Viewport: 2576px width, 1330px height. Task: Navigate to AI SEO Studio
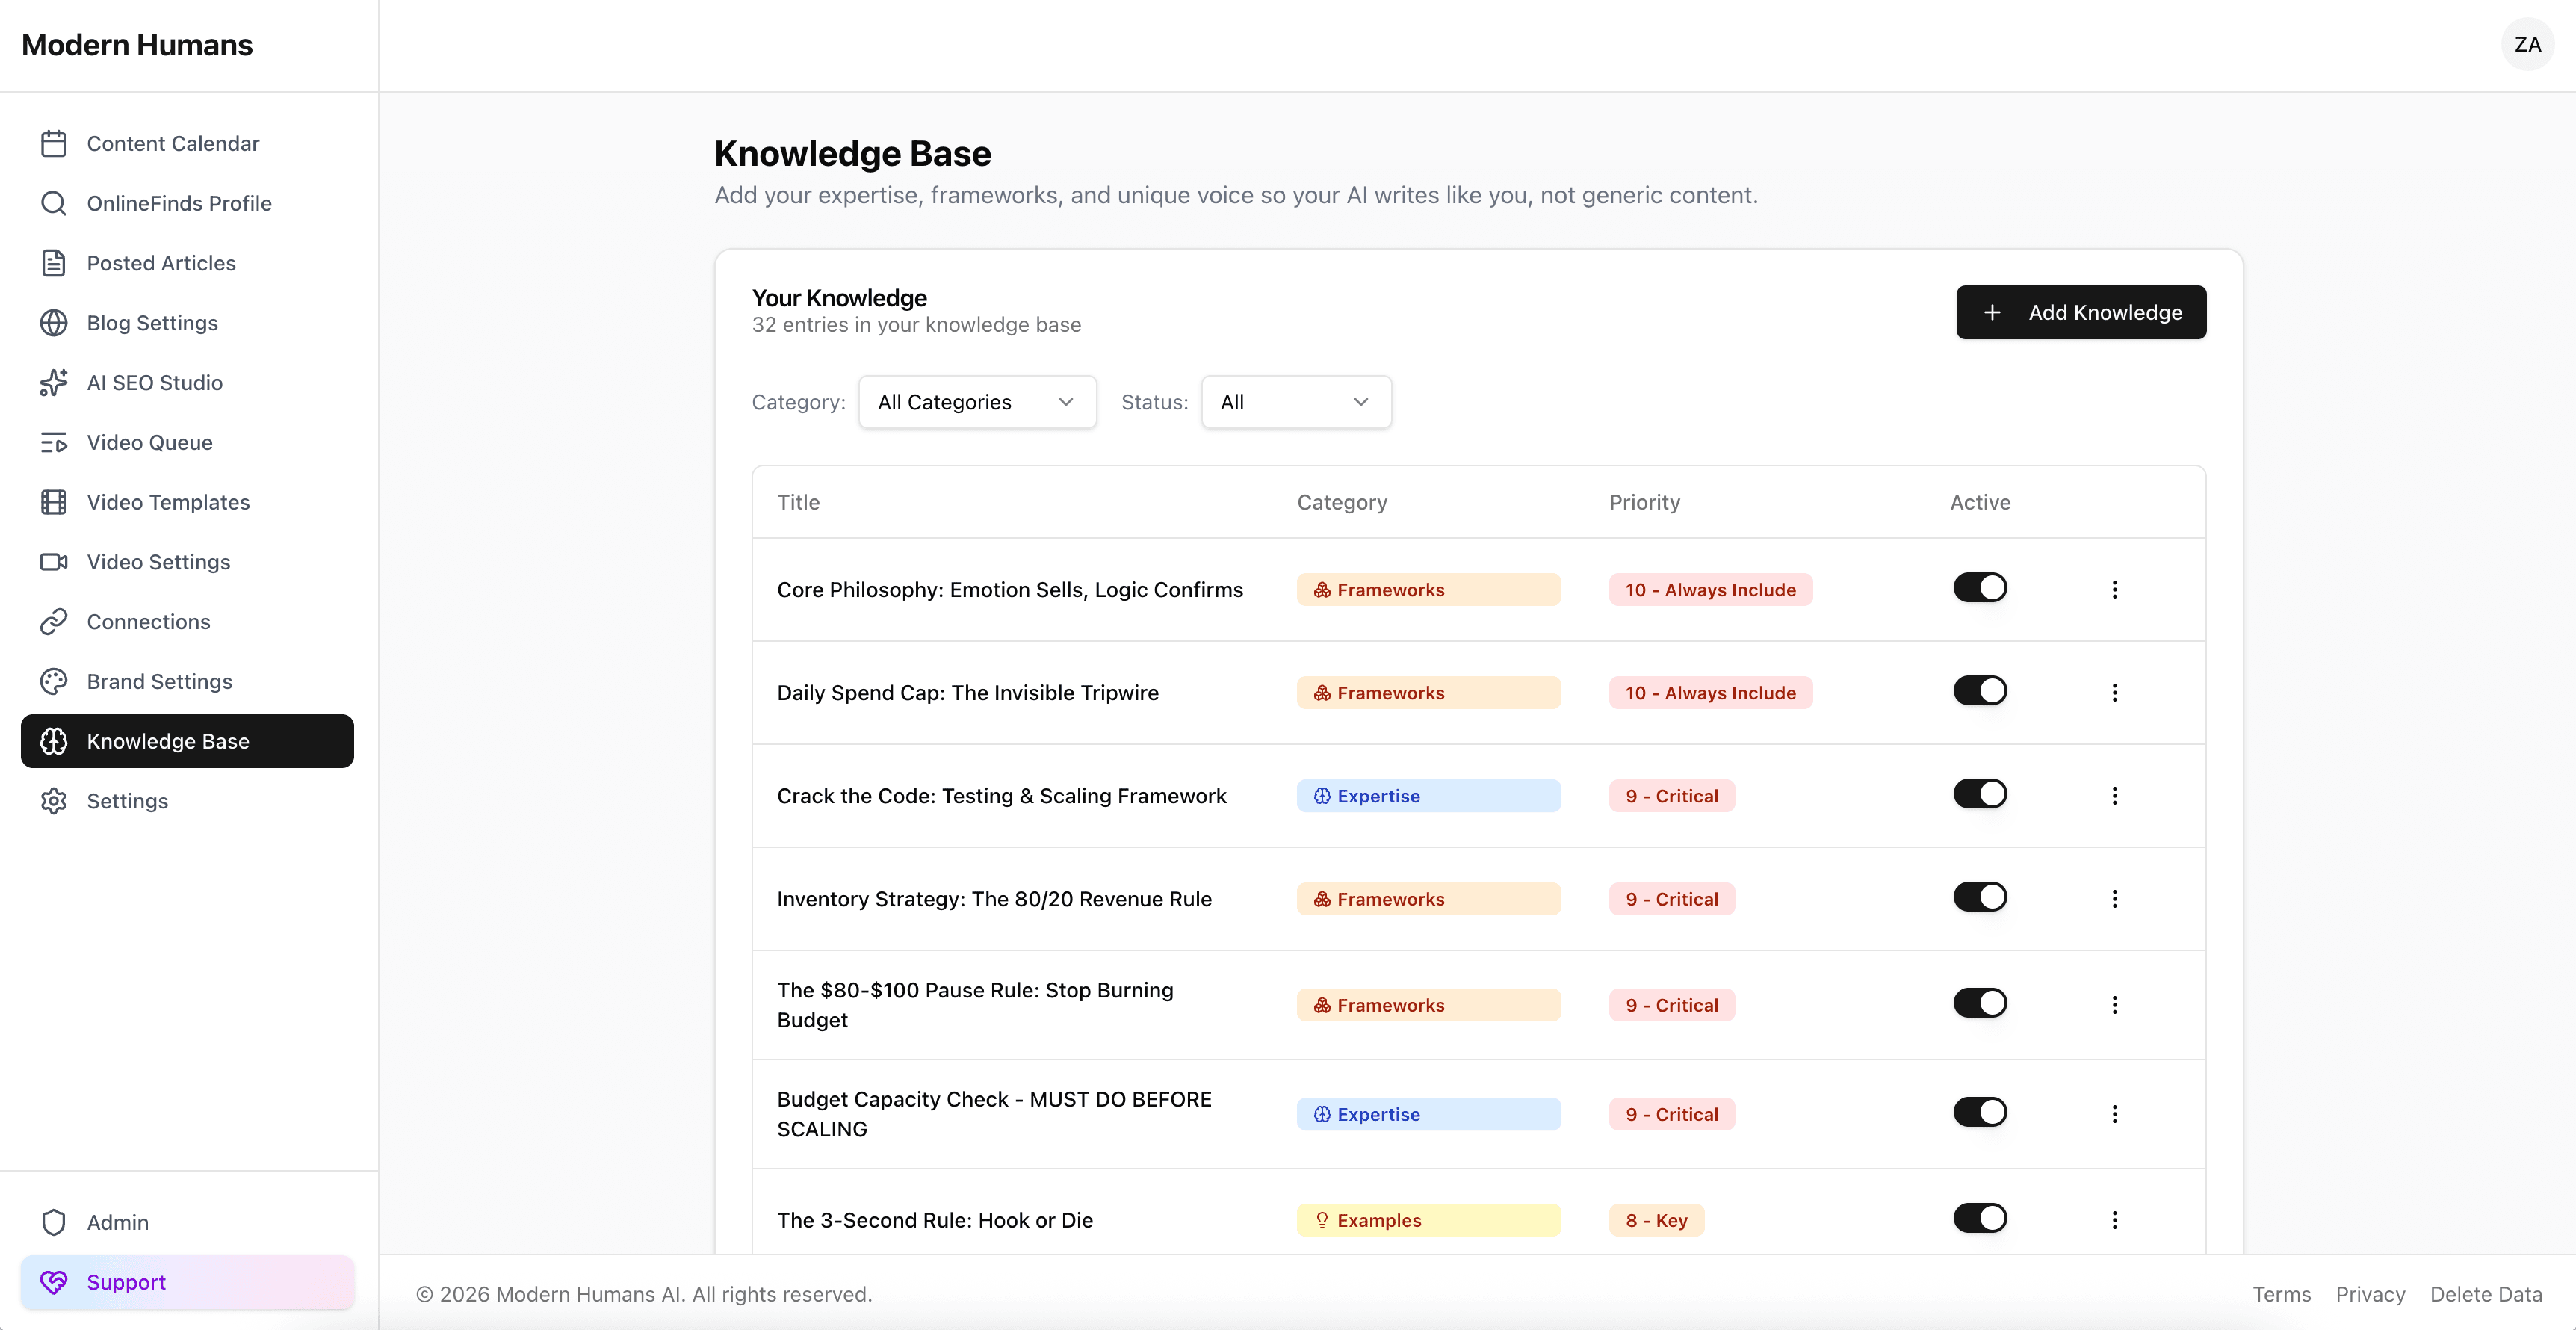[x=187, y=383]
